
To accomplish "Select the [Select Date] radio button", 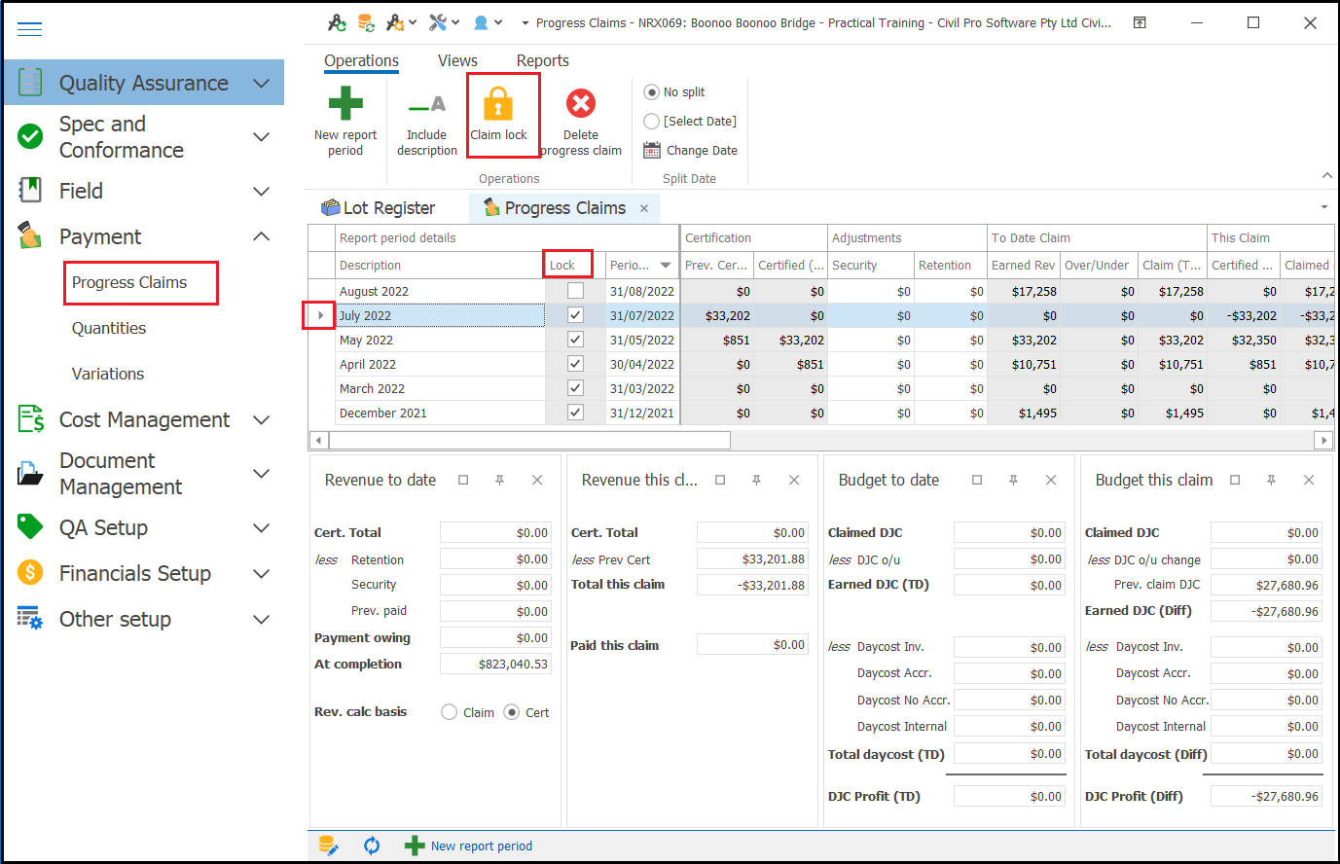I will pos(652,121).
